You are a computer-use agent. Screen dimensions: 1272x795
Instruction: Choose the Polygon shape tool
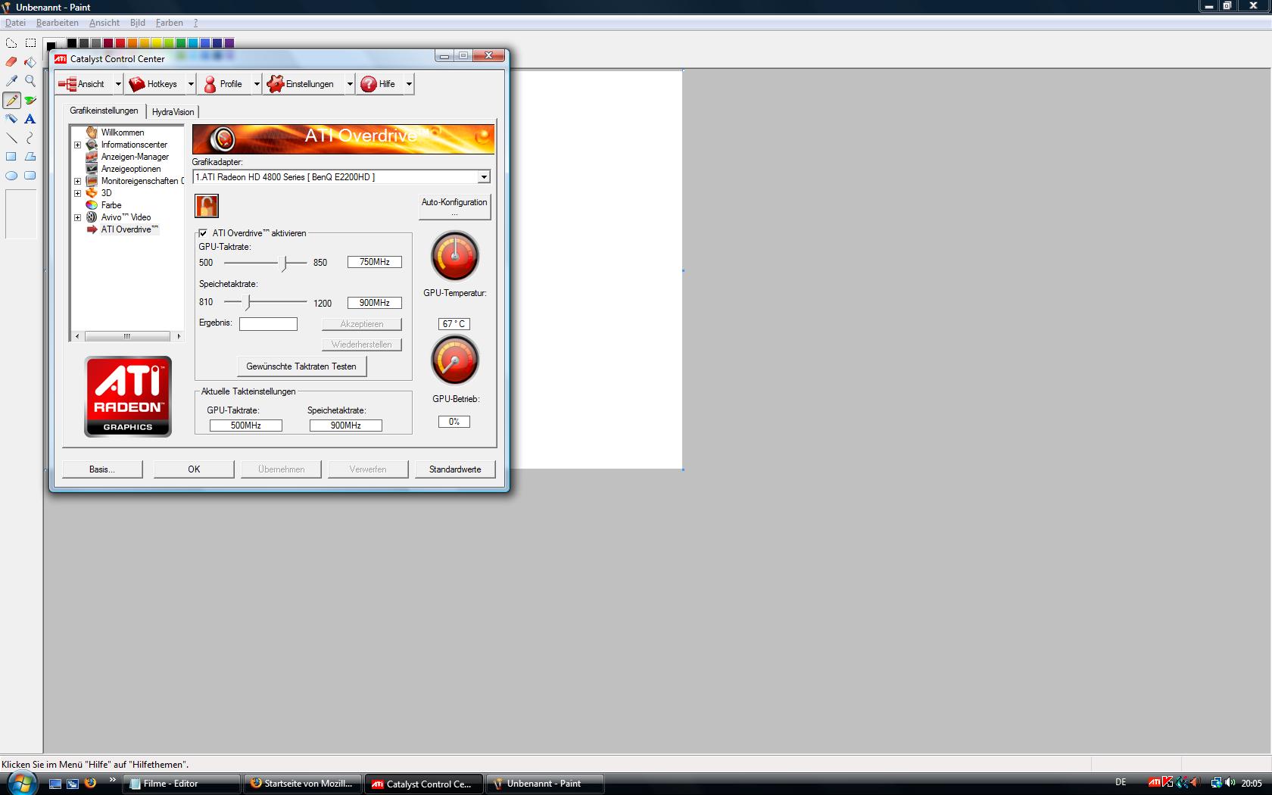[x=30, y=157]
